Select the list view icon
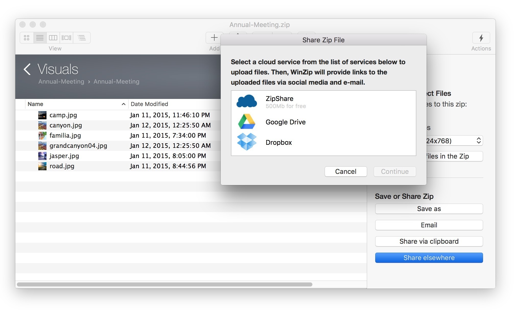Viewport: 517px width, 312px height. tap(40, 37)
